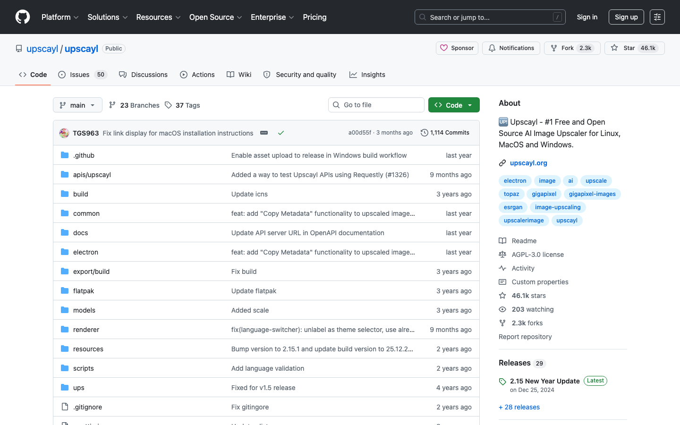
Task: Switch to the Issues tab
Action: tap(83, 75)
